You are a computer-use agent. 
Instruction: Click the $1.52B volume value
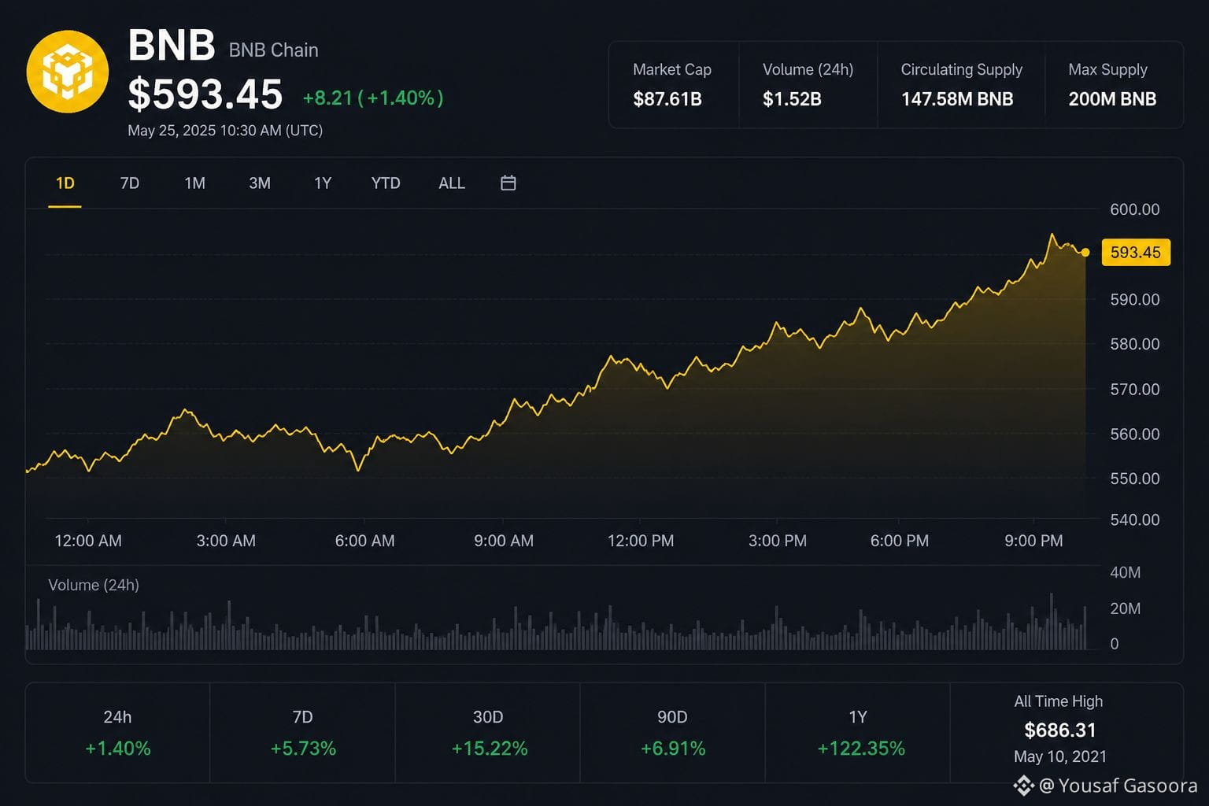(792, 99)
